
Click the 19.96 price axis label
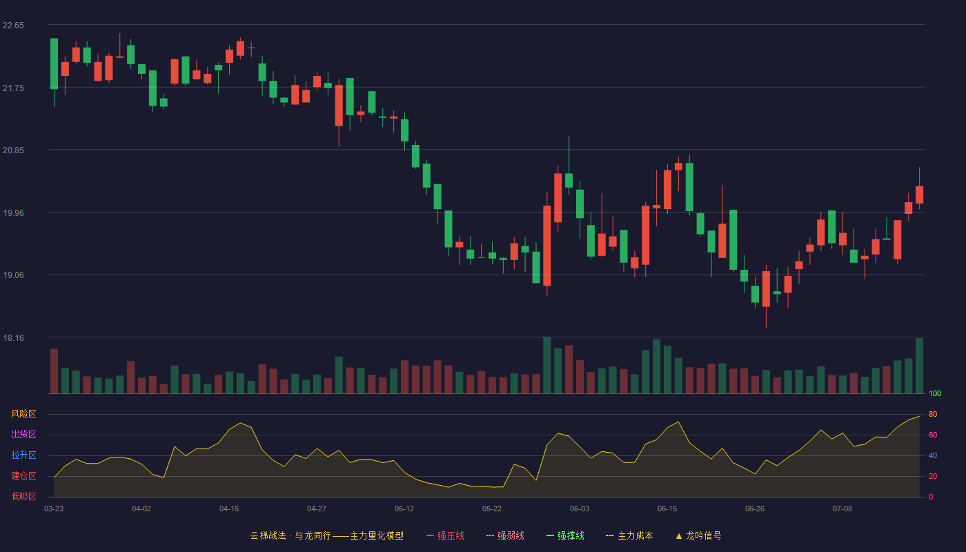pos(14,213)
